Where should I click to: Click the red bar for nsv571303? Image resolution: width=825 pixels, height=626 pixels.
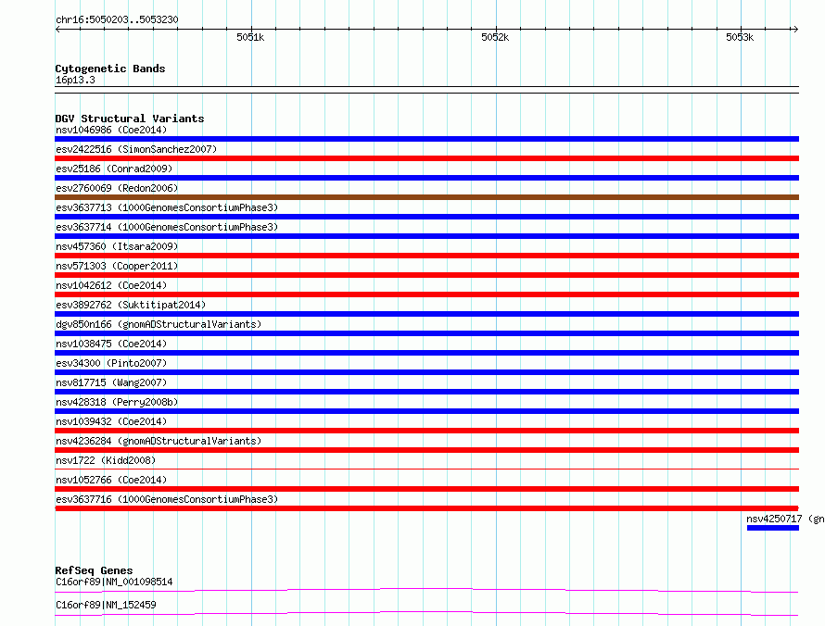426,275
